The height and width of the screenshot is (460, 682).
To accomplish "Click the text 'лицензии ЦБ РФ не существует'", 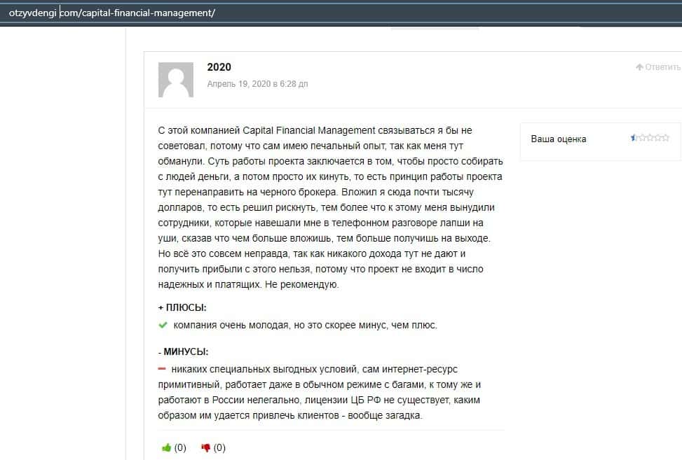I will (376, 400).
